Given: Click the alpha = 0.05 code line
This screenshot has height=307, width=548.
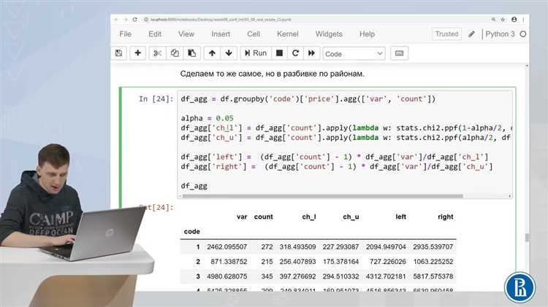Looking at the screenshot, I should [x=207, y=118].
